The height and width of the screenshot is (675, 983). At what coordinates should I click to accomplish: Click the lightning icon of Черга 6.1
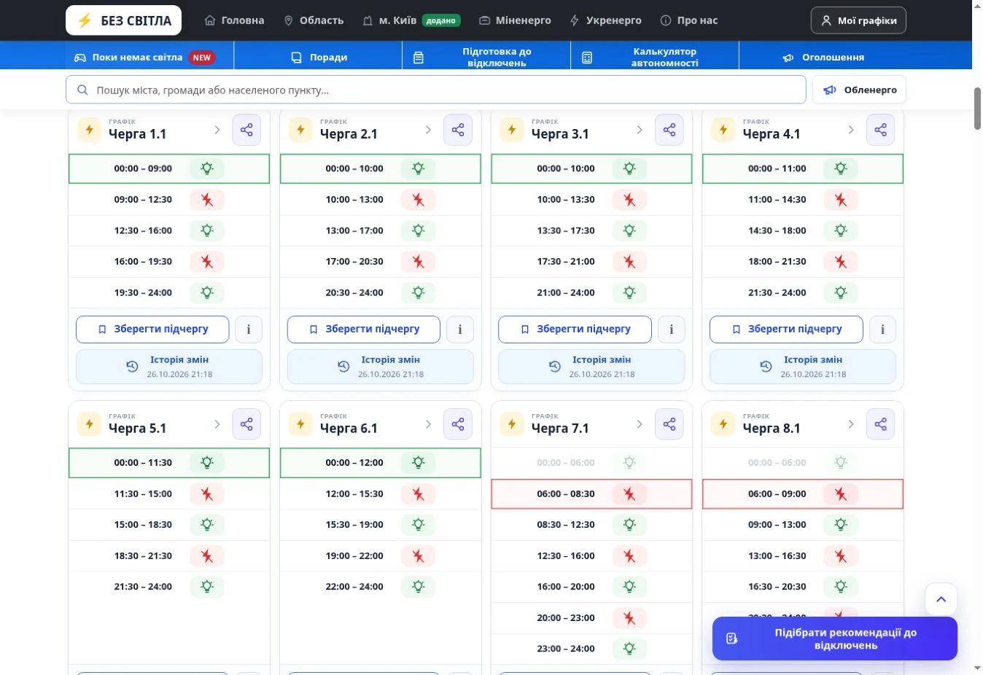300,424
